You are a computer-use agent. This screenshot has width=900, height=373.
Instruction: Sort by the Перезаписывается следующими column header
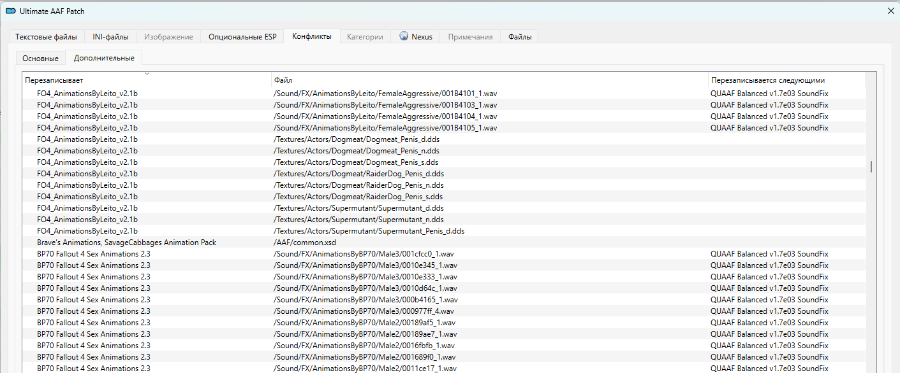786,80
